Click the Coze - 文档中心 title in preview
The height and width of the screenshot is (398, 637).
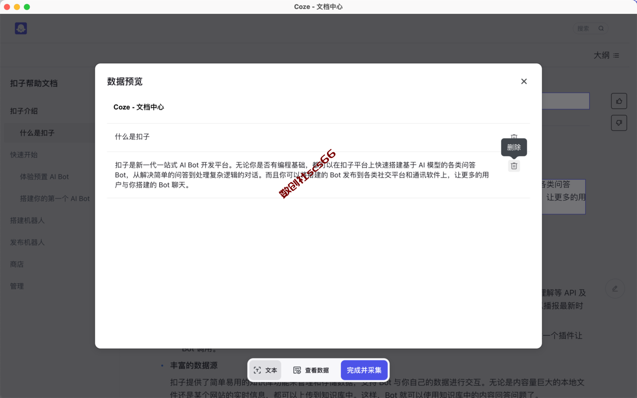tap(139, 107)
